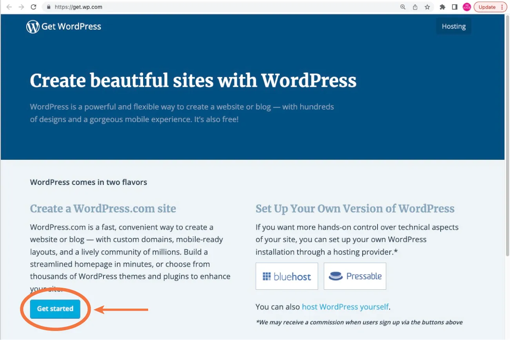510x340 pixels.
Task: Click the padlock icon in the address bar
Action: click(48, 7)
